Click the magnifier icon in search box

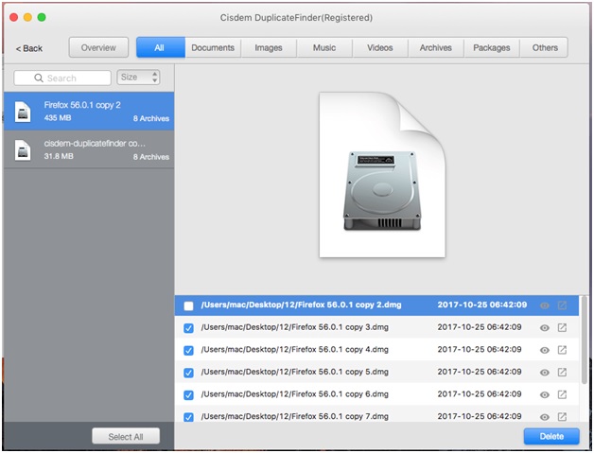39,78
